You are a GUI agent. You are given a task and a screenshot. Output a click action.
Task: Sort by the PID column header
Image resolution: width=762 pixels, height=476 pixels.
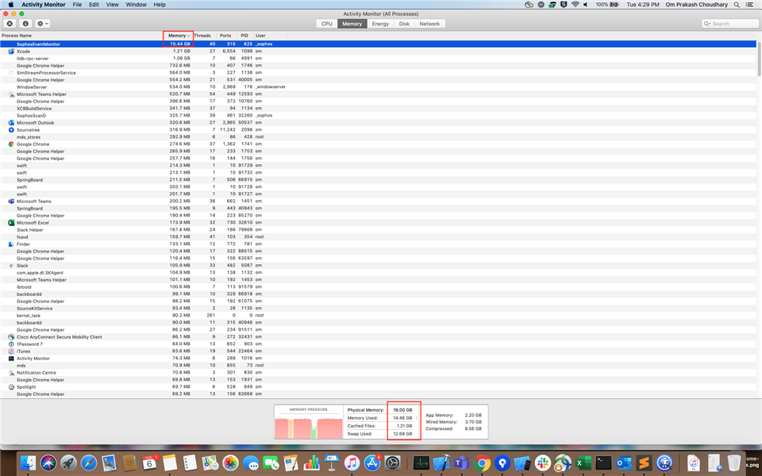coord(244,36)
